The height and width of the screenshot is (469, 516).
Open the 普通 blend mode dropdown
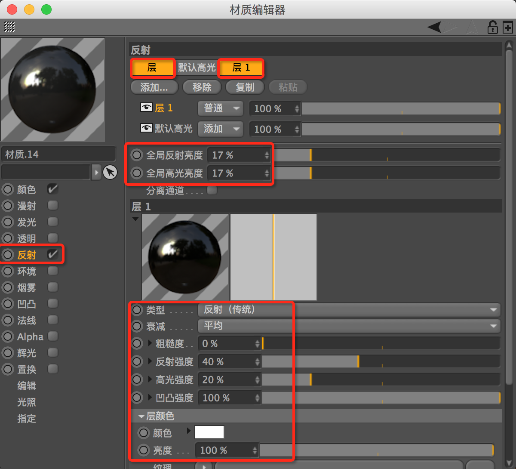221,108
